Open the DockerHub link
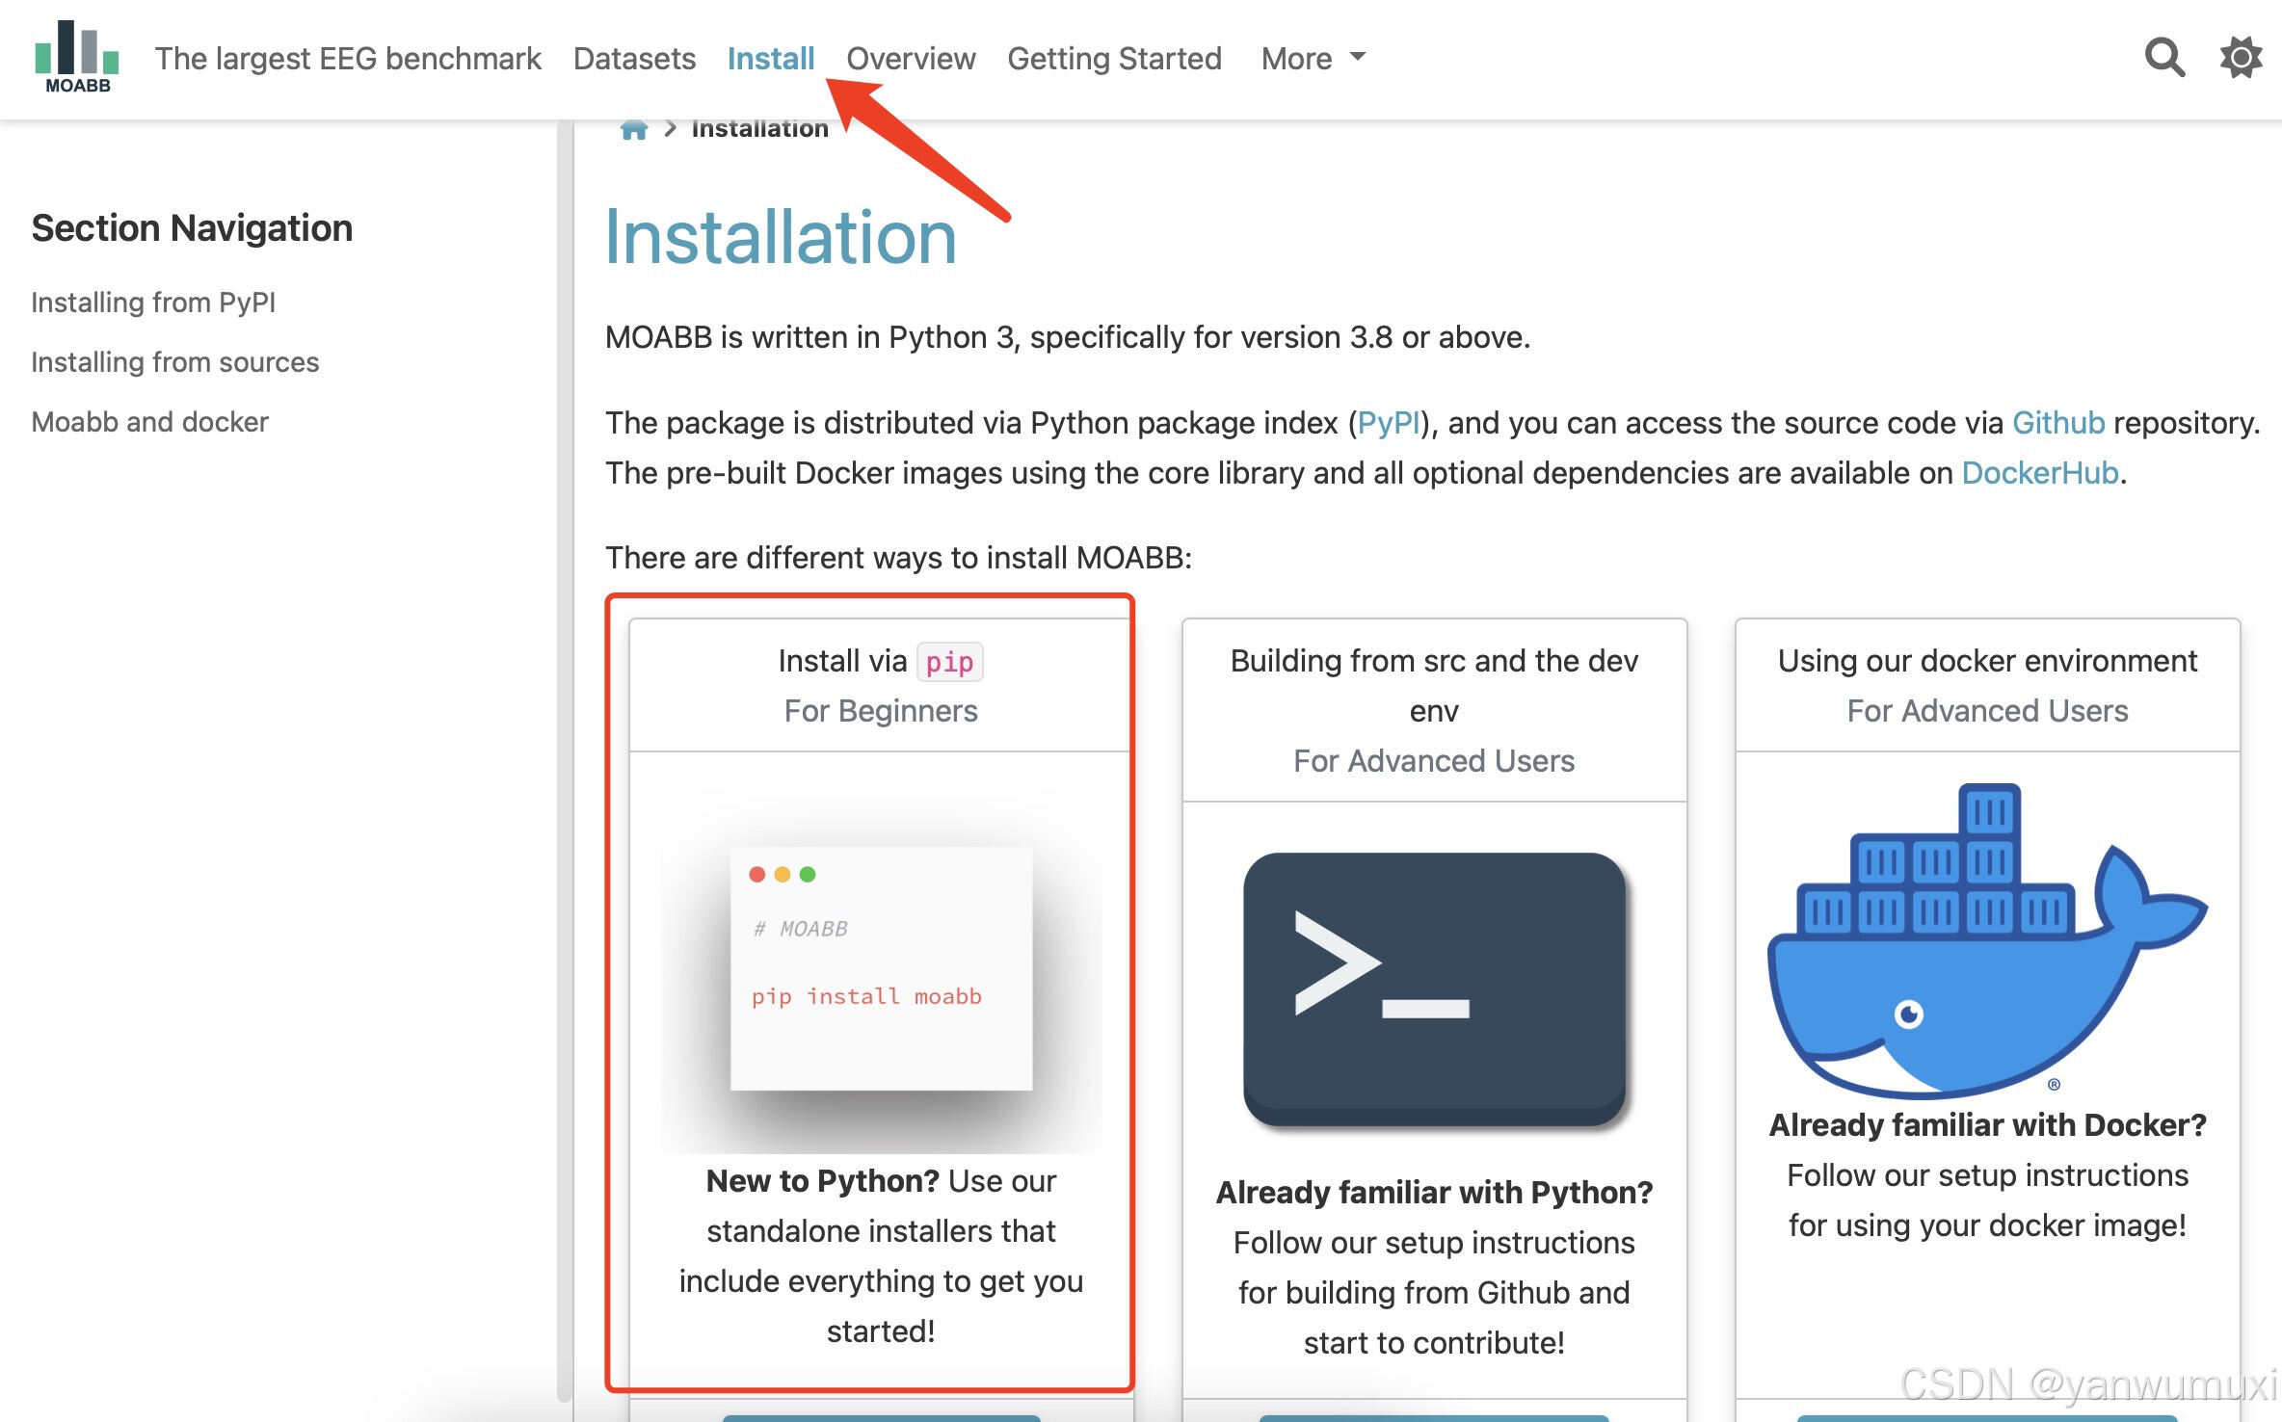 tap(2040, 473)
